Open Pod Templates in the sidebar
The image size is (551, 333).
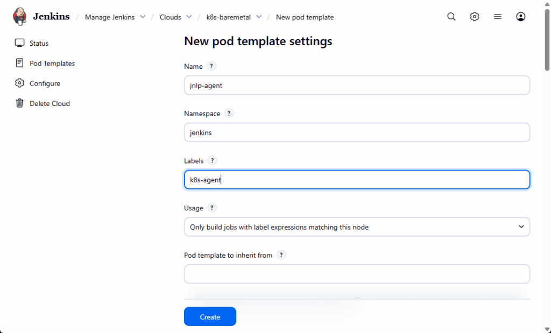tap(52, 63)
